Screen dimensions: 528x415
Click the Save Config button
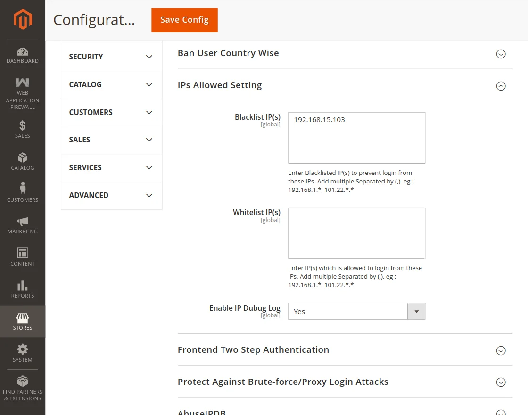(184, 20)
